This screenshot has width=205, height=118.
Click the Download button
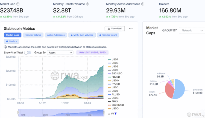coord(115,29)
